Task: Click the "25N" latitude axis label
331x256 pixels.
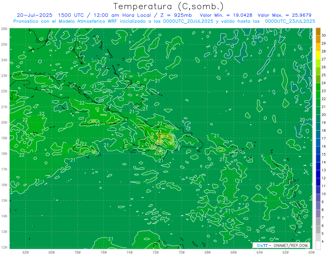Action: point(4,44)
